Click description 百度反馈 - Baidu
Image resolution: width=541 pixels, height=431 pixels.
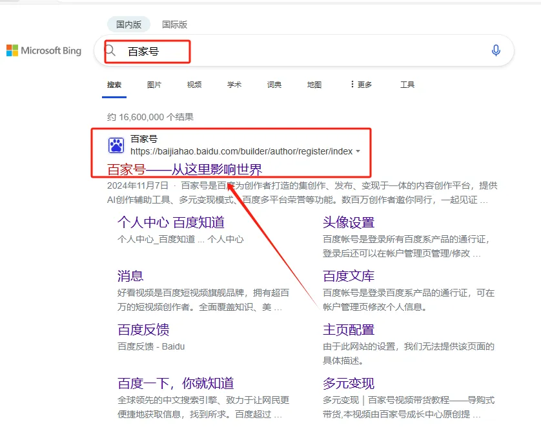pyautogui.click(x=151, y=346)
